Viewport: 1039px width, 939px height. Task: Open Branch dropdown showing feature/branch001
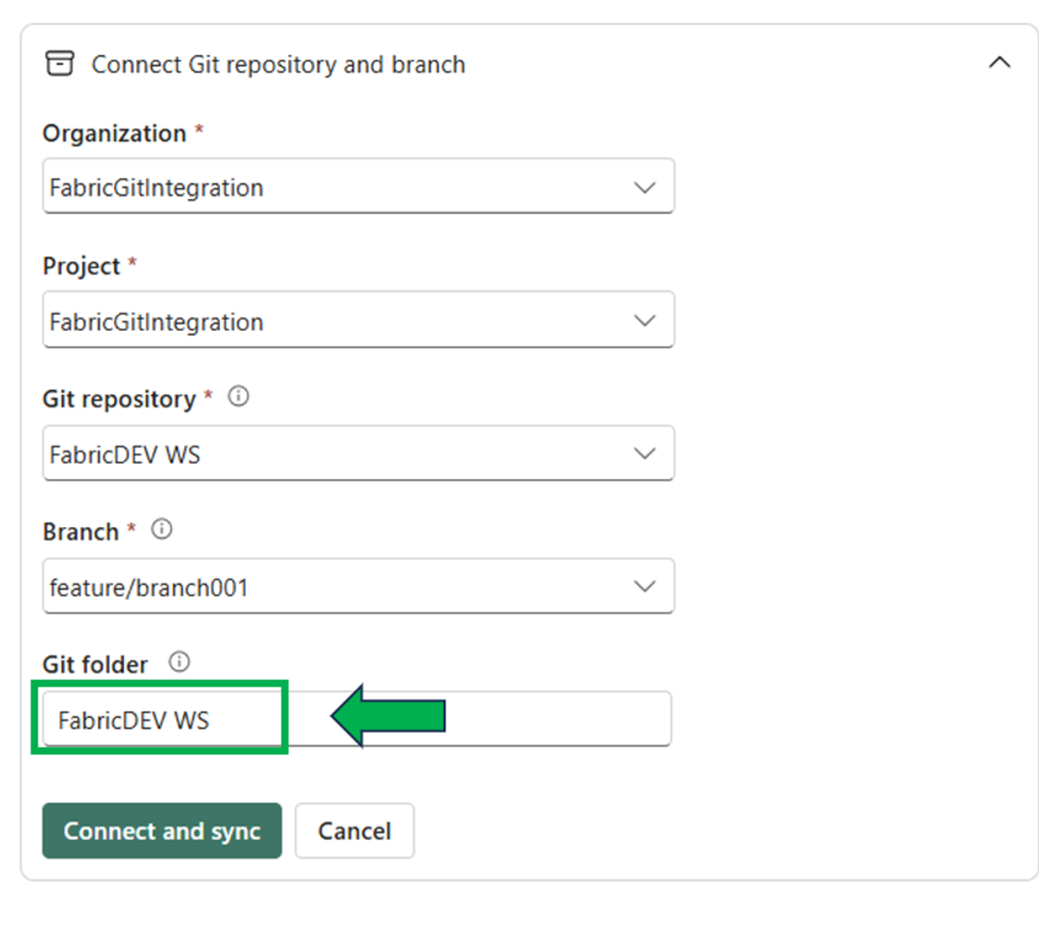pos(358,586)
